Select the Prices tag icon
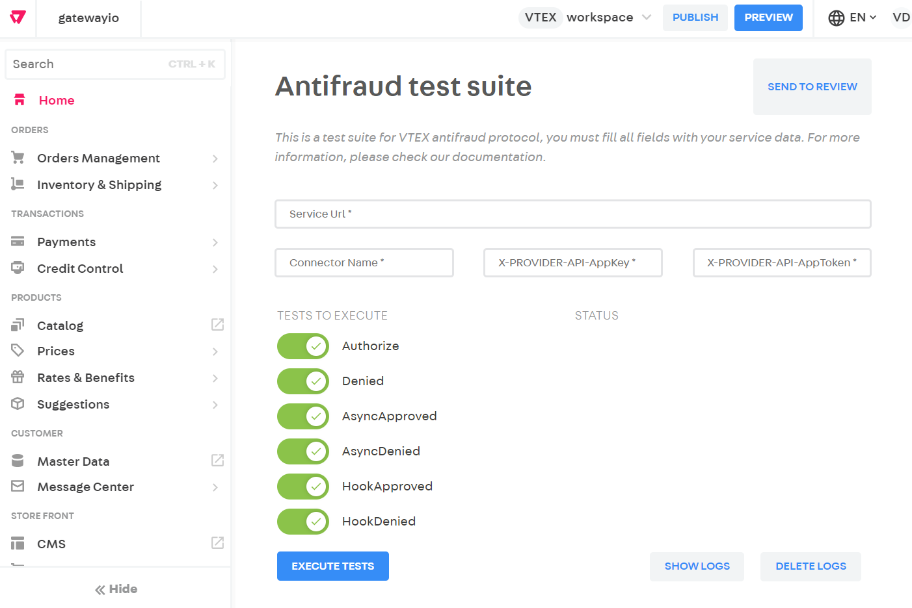This screenshot has width=912, height=608. click(19, 350)
